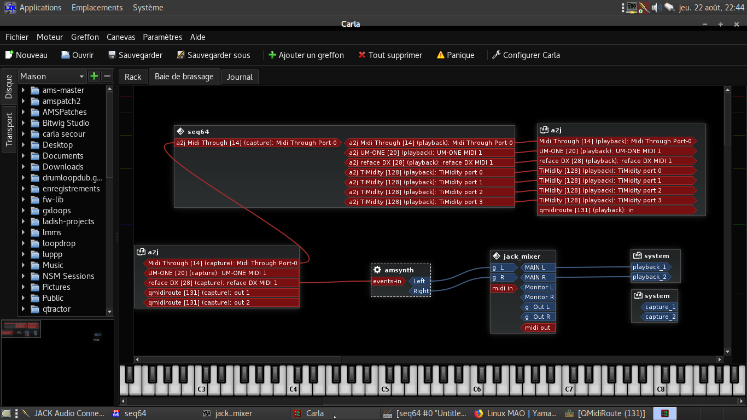Add bookmark with green plus button
Screen dimensions: 747x420
94,76
